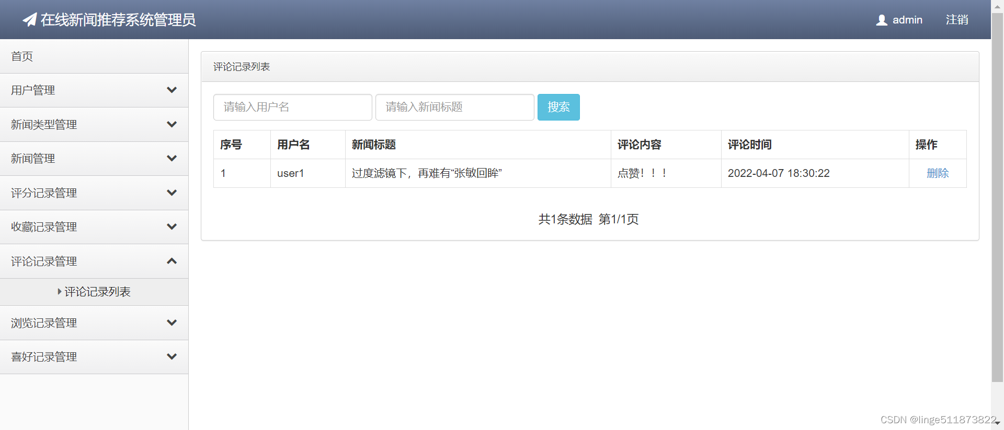This screenshot has height=430, width=1004.
Task: Click 删除 link for user1 comment
Action: pyautogui.click(x=938, y=173)
